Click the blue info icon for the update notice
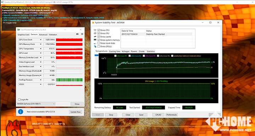Screen dimensions: 255x136 [21, 112]
